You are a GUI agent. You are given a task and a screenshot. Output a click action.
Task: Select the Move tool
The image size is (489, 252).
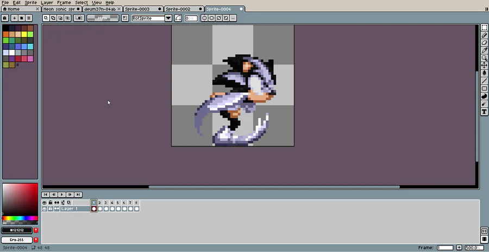point(484,66)
